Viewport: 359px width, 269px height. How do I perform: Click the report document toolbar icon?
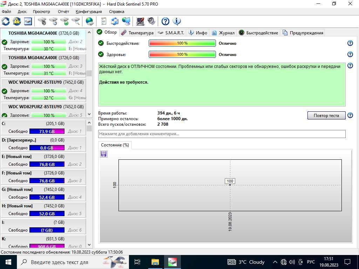[104, 21]
